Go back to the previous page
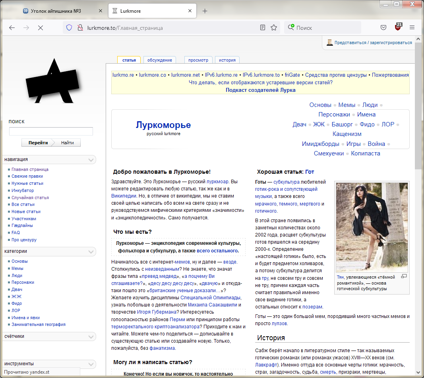This screenshot has width=424, height=378. click(12, 27)
